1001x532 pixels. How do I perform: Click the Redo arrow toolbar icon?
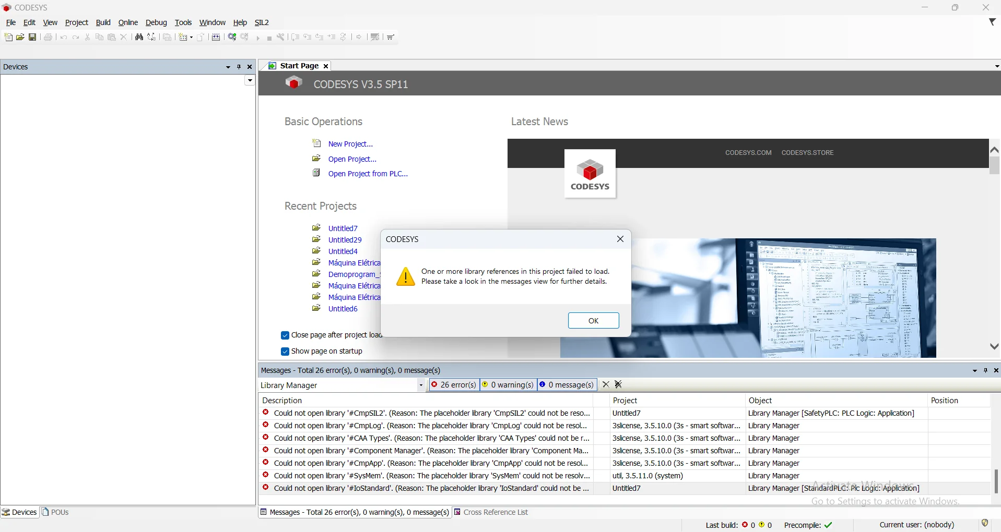[x=76, y=37]
